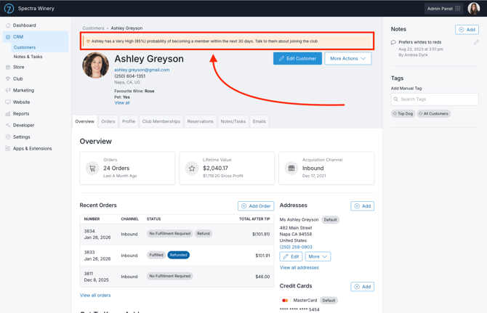Screen dimensions: 487x313
Task: Open order 3834 row
Action: [x=177, y=235]
